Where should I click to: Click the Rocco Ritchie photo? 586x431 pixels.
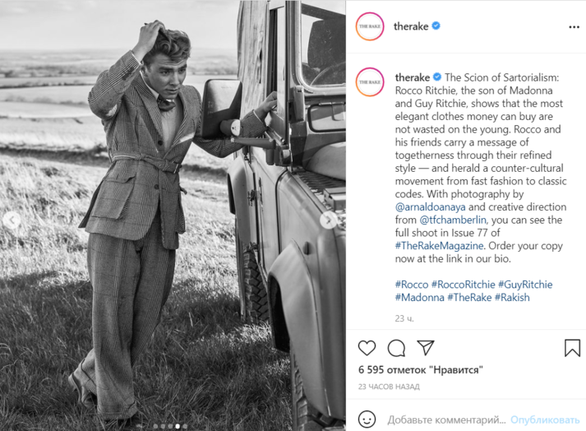tap(173, 214)
